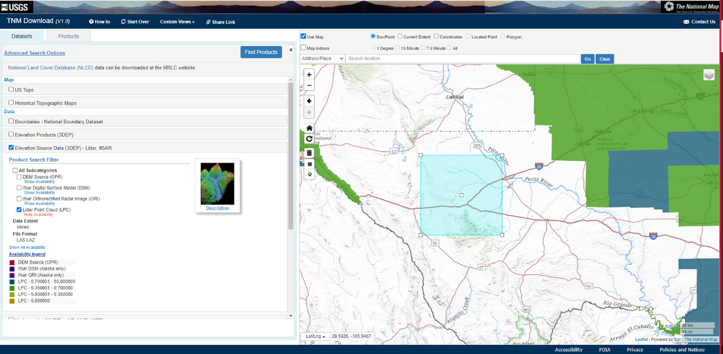Open the map layers control
This screenshot has height=354, width=723.
tap(709, 75)
